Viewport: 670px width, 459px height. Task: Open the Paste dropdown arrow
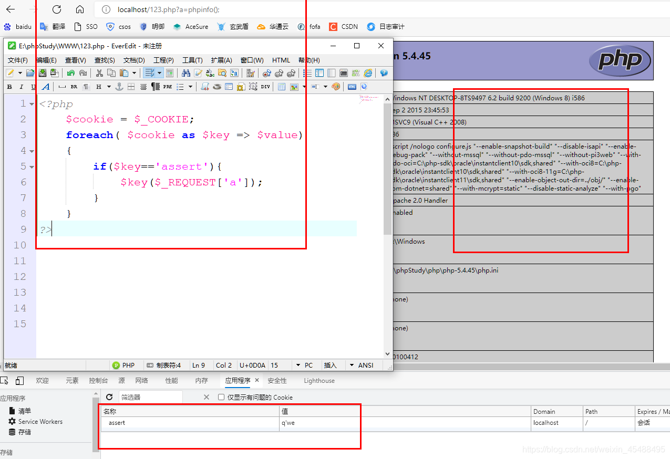(x=134, y=73)
